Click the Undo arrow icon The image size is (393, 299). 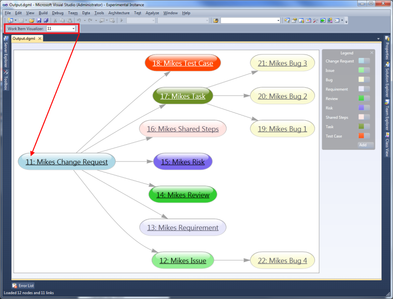click(79, 21)
